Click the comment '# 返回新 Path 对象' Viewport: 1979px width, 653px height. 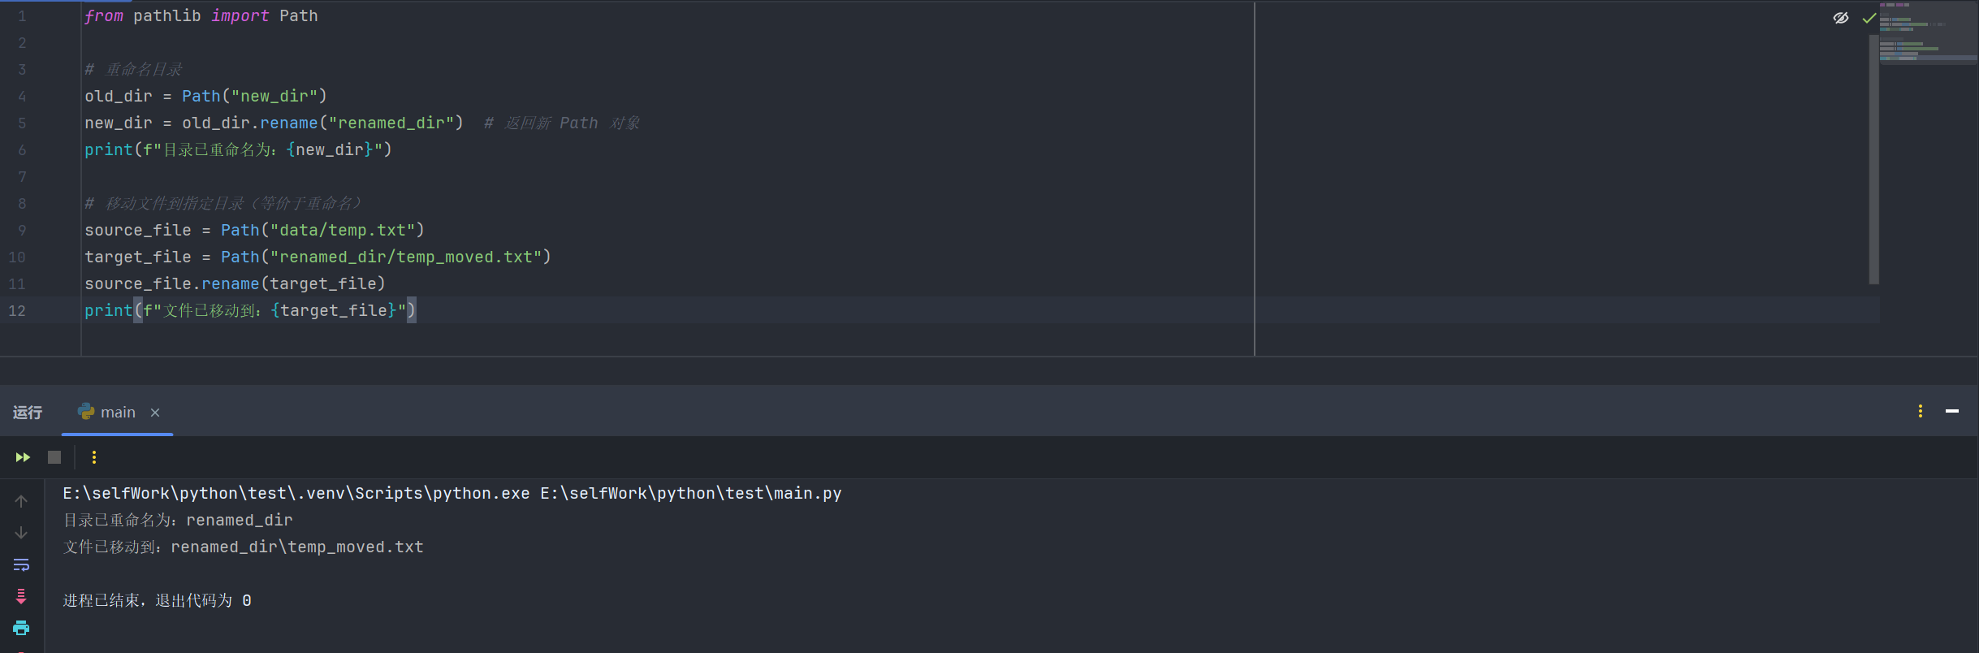[562, 123]
